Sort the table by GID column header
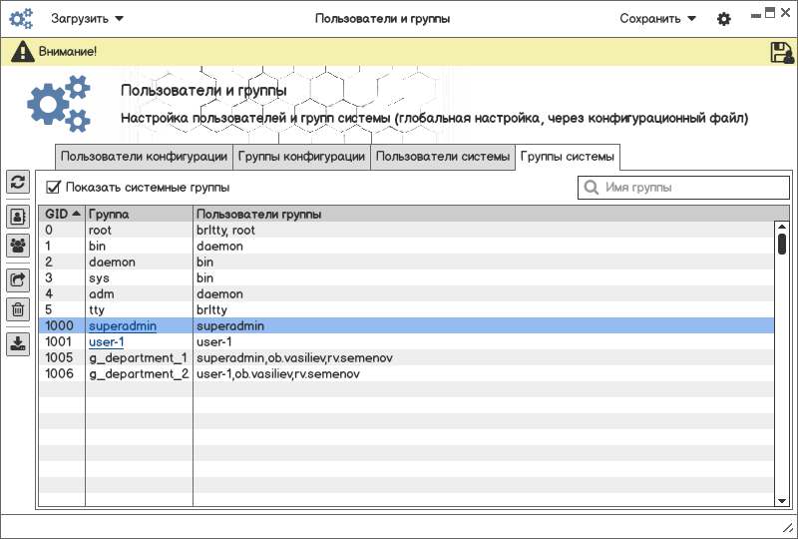 pos(62,215)
